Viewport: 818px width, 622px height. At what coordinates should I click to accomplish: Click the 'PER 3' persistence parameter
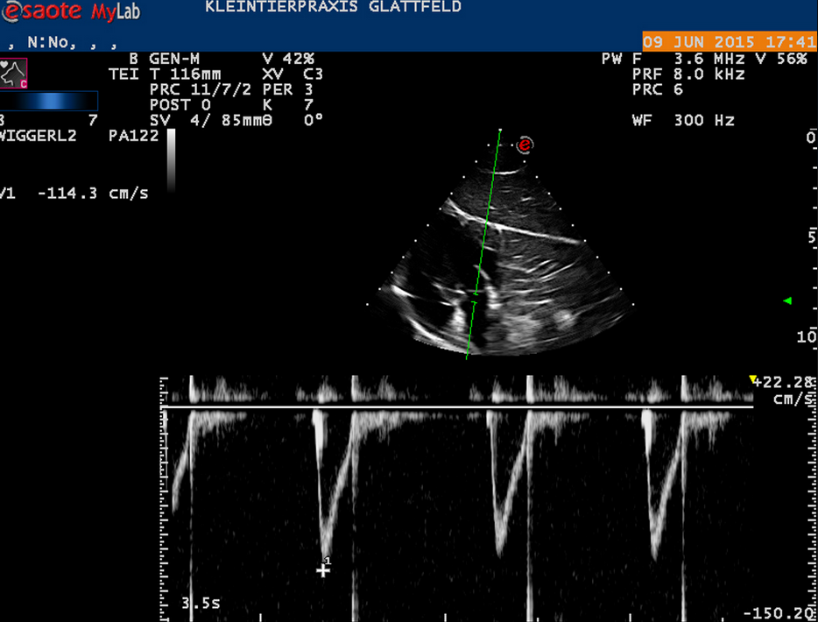tap(288, 89)
